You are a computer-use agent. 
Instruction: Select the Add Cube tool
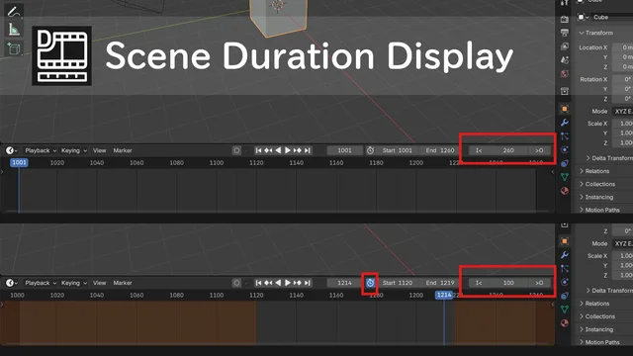coord(14,48)
